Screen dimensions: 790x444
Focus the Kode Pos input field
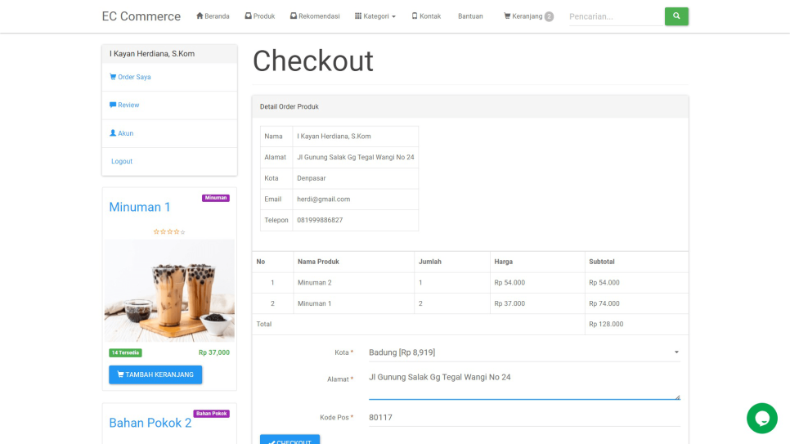click(x=524, y=417)
